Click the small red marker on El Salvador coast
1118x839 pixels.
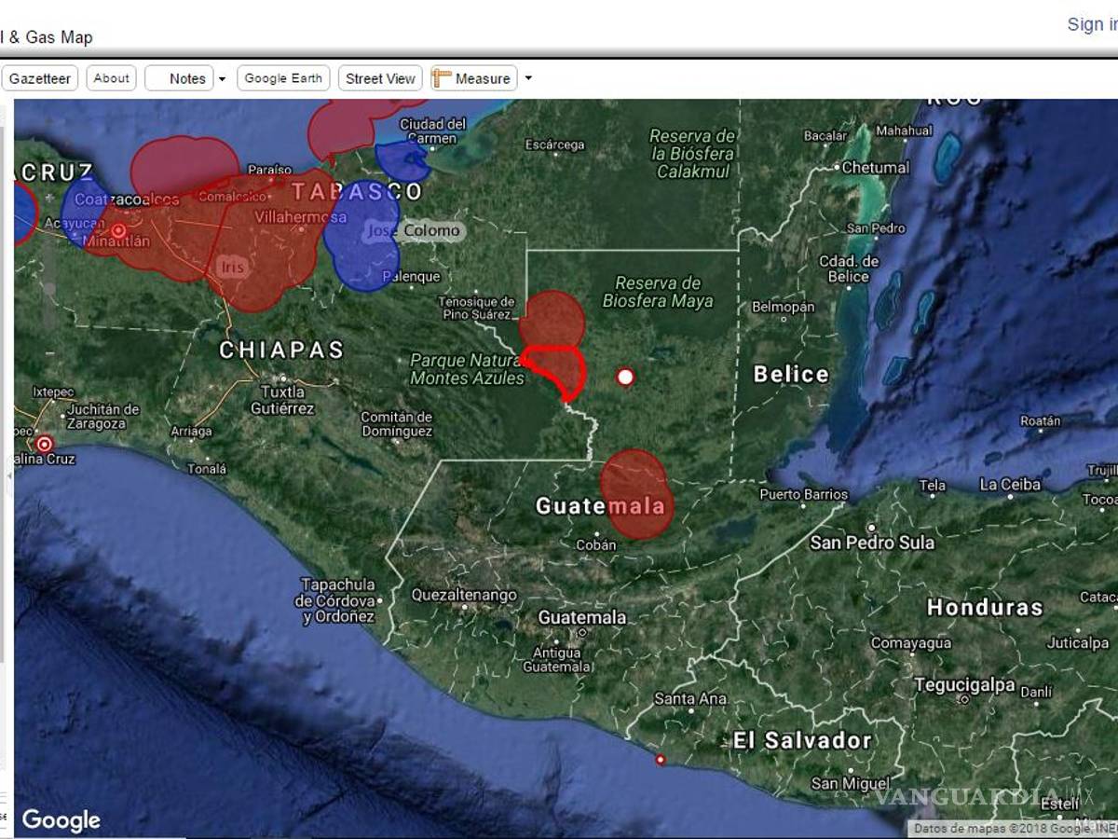click(x=661, y=760)
